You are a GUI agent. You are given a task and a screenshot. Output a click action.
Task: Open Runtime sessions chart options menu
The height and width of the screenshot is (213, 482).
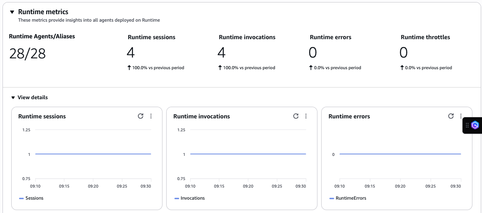pyautogui.click(x=151, y=116)
